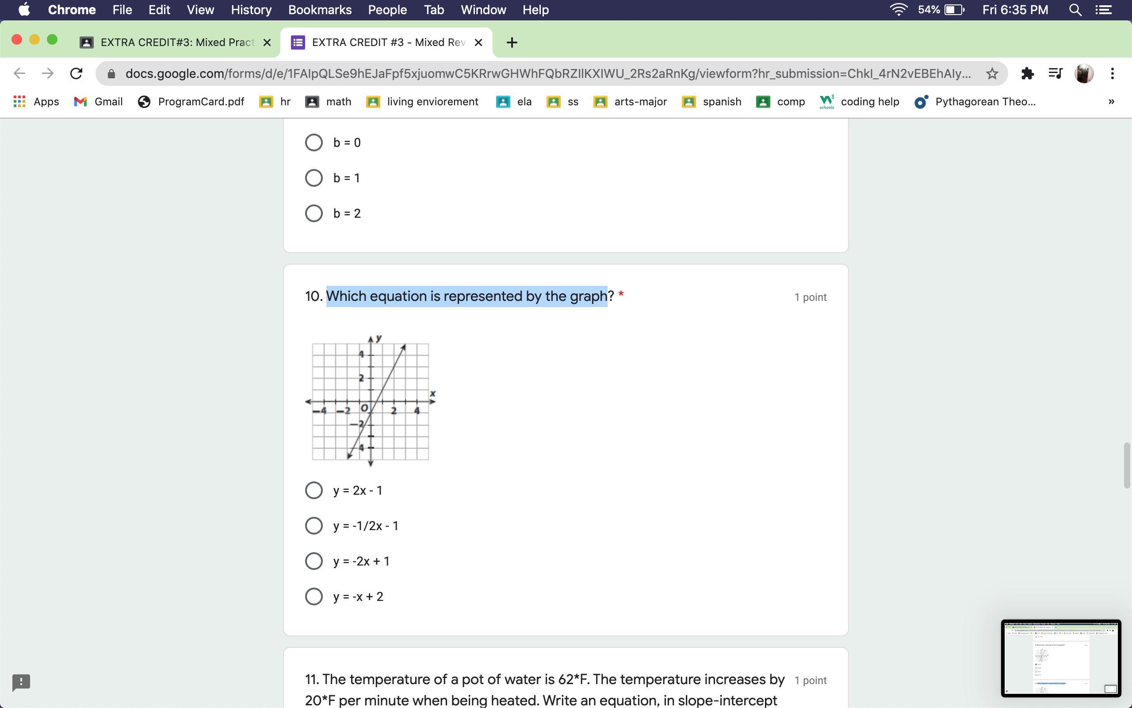The image size is (1132, 708).
Task: Open Chrome three-dot menu
Action: pyautogui.click(x=1113, y=73)
